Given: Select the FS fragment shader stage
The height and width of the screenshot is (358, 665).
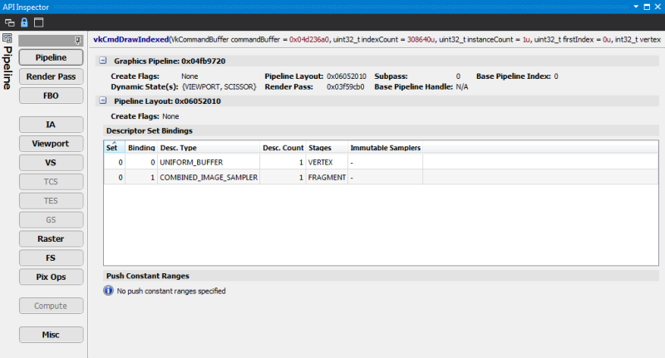Looking at the screenshot, I should coord(51,258).
